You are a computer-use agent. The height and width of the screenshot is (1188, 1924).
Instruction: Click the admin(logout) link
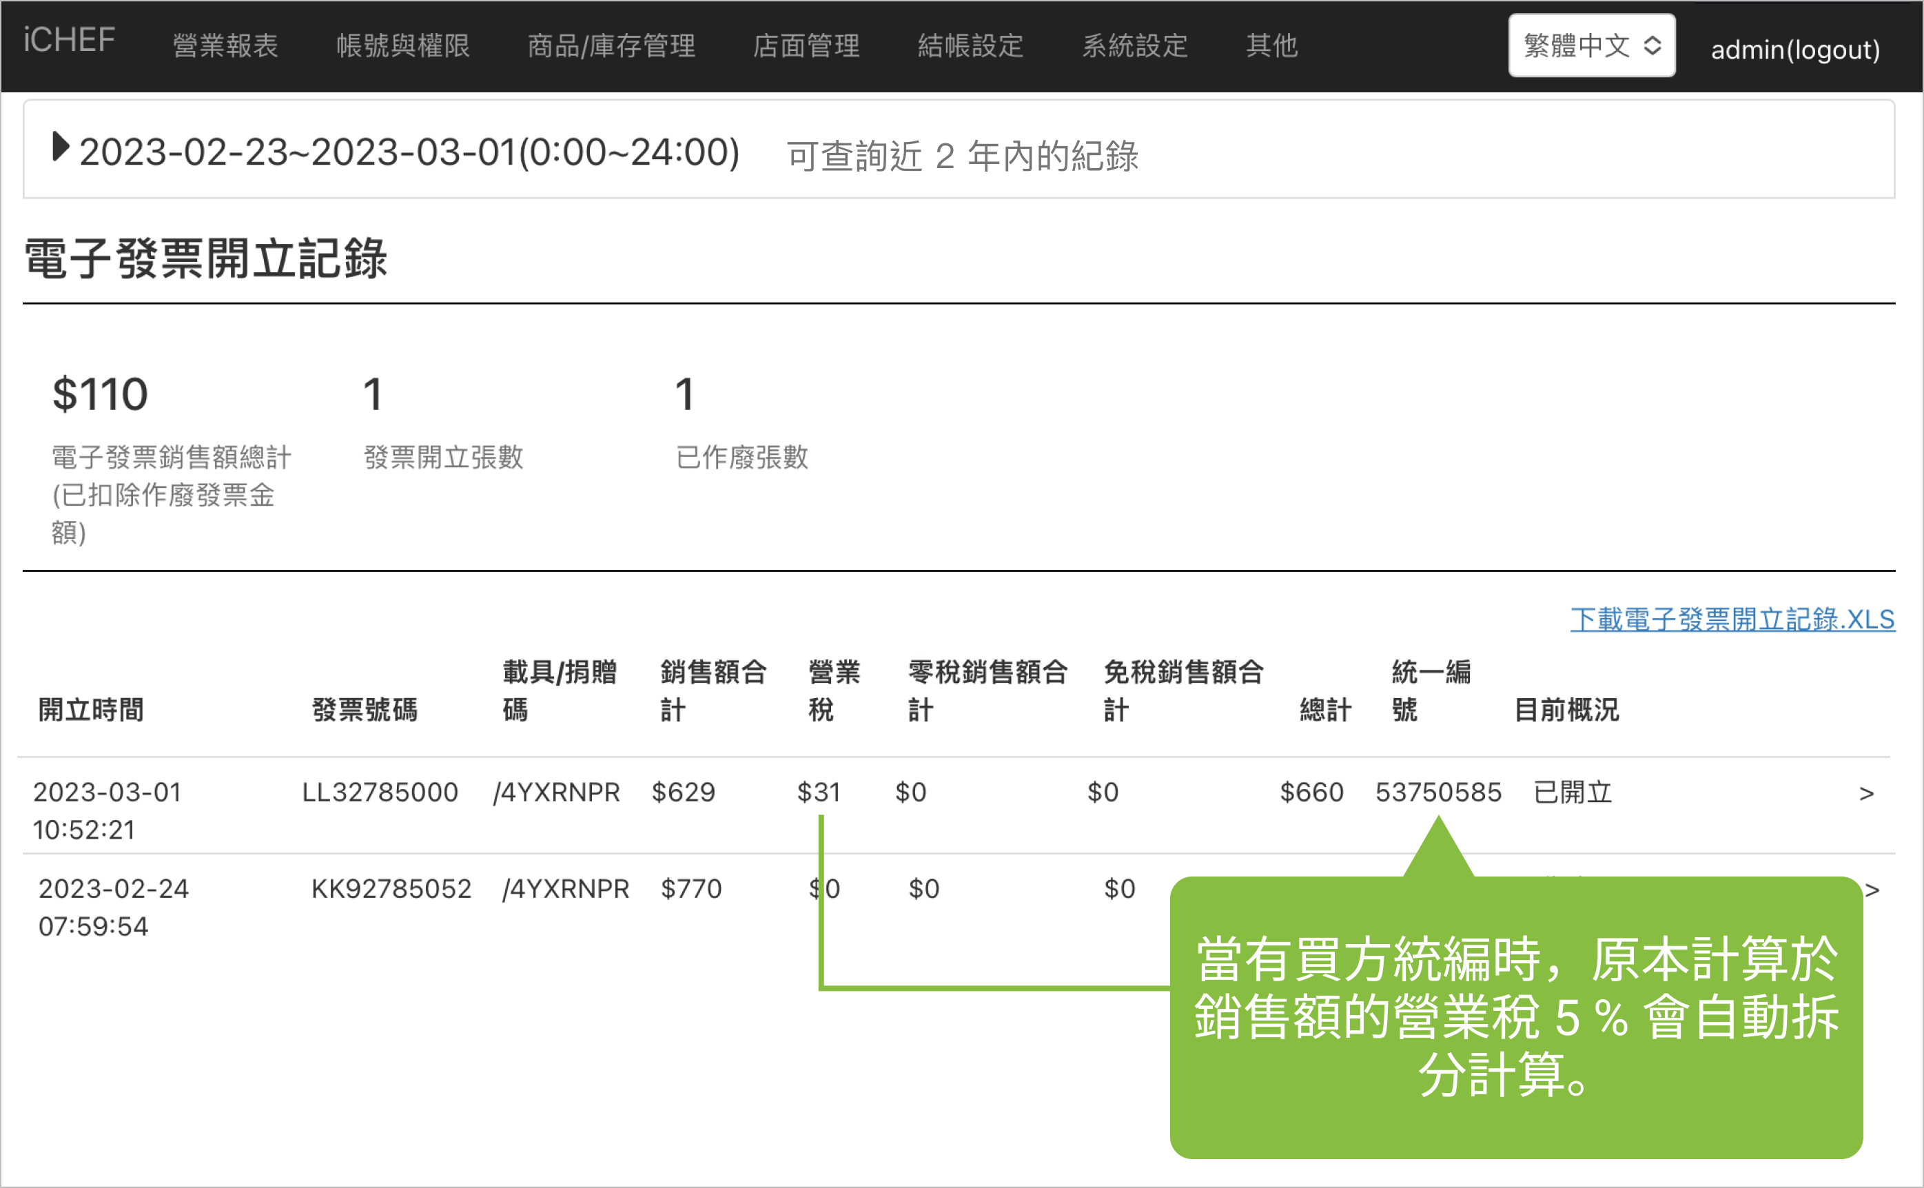tap(1795, 50)
